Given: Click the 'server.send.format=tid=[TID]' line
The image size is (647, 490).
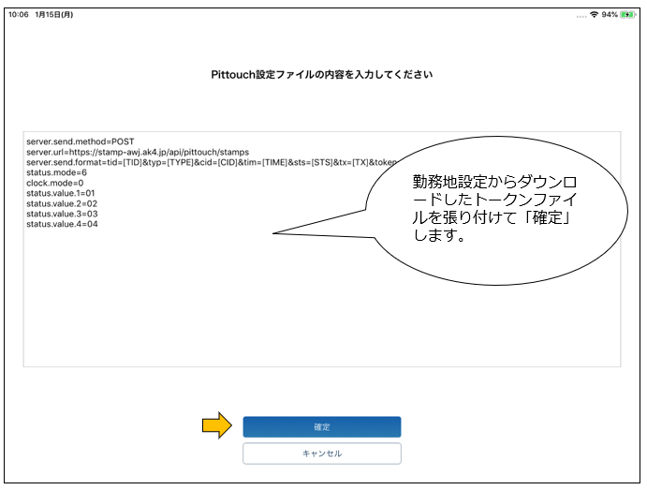Looking at the screenshot, I should (x=212, y=162).
